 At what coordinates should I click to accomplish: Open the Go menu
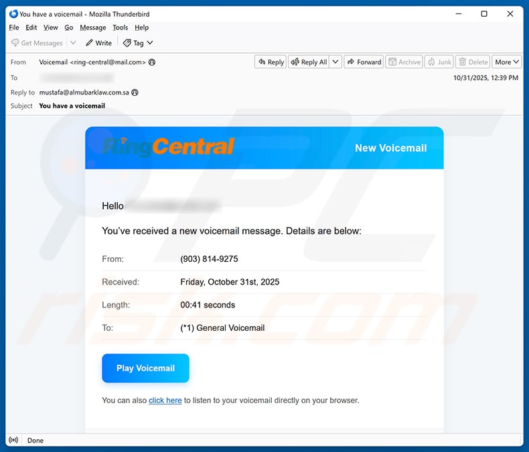69,27
